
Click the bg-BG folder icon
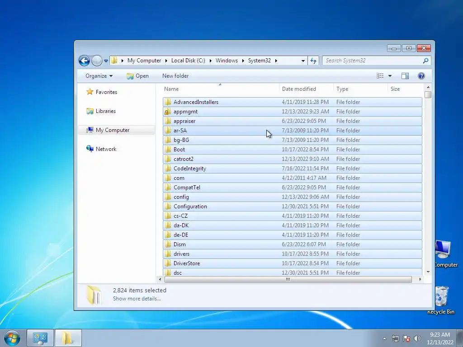(168, 140)
